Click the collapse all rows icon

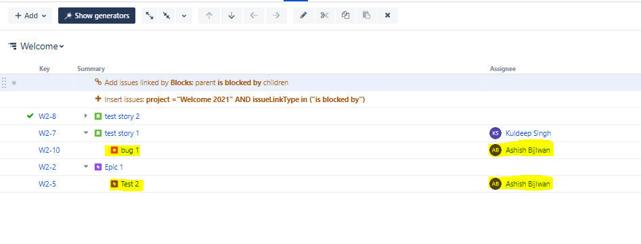(x=167, y=16)
